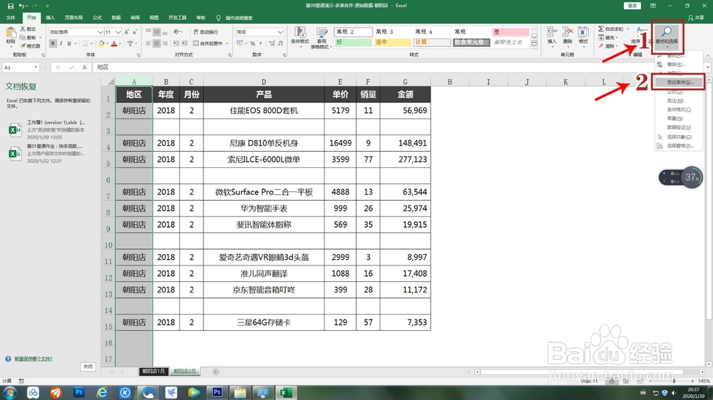Click the new sheet plus icon

point(215,372)
